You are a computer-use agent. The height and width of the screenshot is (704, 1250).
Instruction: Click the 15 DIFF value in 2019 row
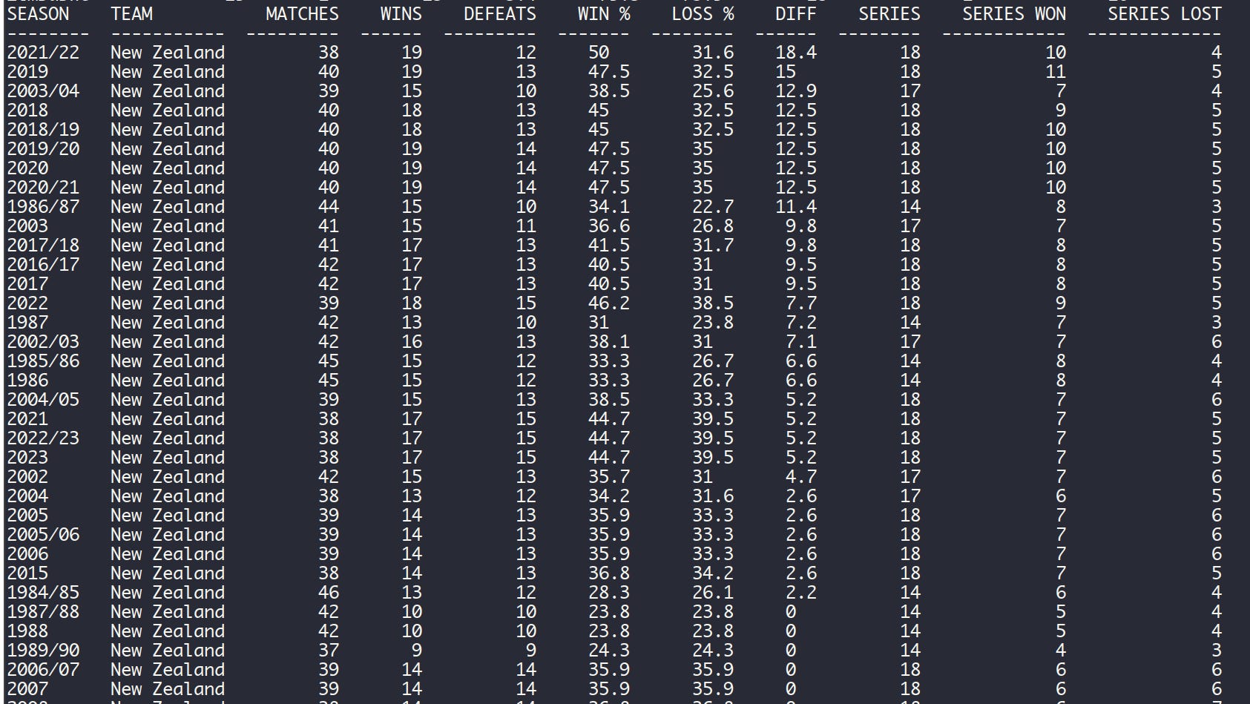click(786, 72)
